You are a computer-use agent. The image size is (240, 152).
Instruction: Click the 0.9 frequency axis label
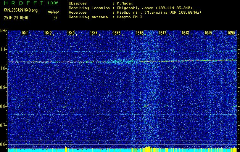point(3,87)
